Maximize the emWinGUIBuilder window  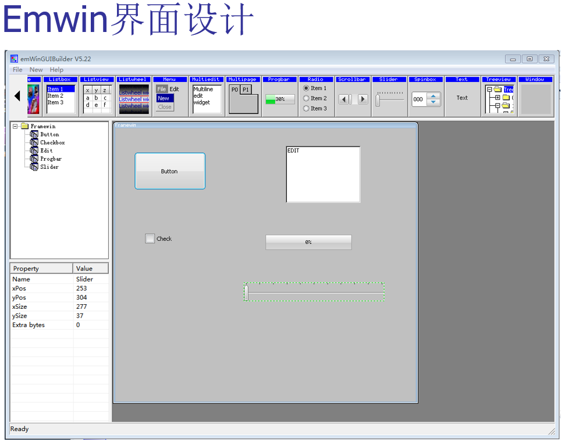pos(530,59)
